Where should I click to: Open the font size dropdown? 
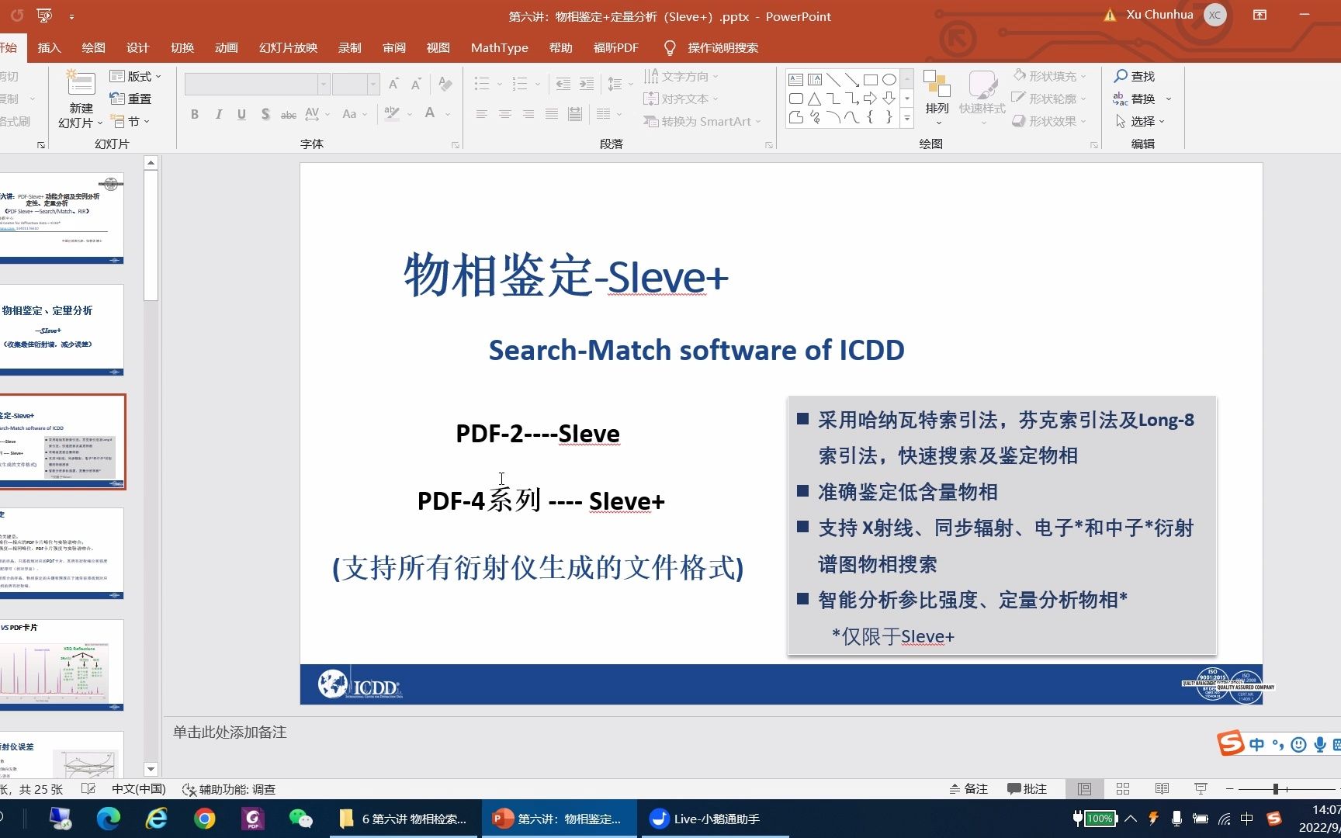click(373, 84)
